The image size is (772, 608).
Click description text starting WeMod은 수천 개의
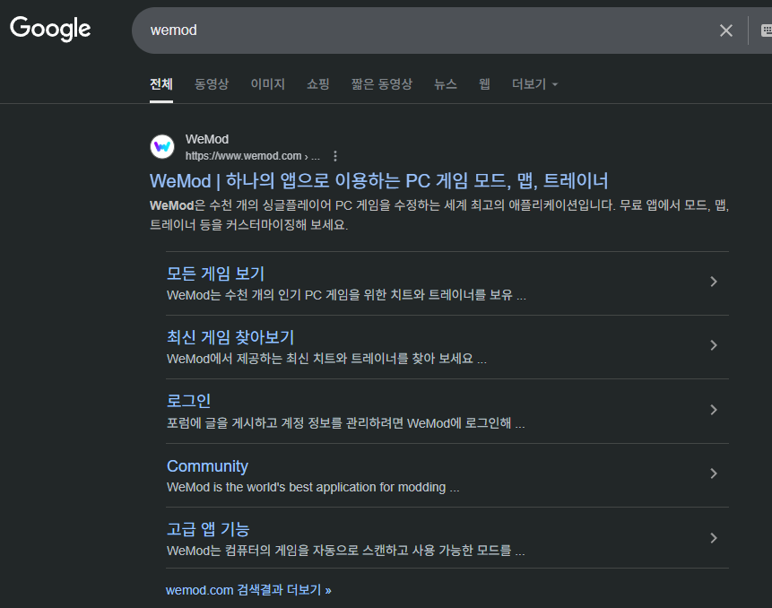439,215
